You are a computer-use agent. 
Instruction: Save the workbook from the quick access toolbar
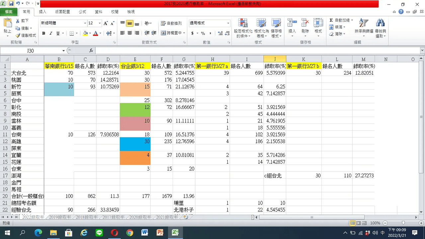click(x=11, y=4)
